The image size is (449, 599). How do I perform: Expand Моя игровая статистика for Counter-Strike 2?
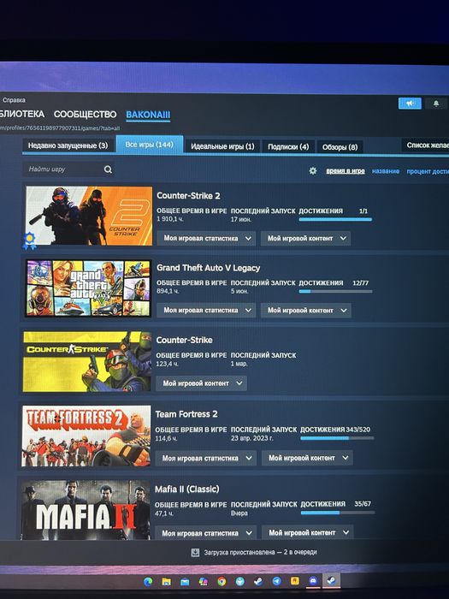(206, 238)
